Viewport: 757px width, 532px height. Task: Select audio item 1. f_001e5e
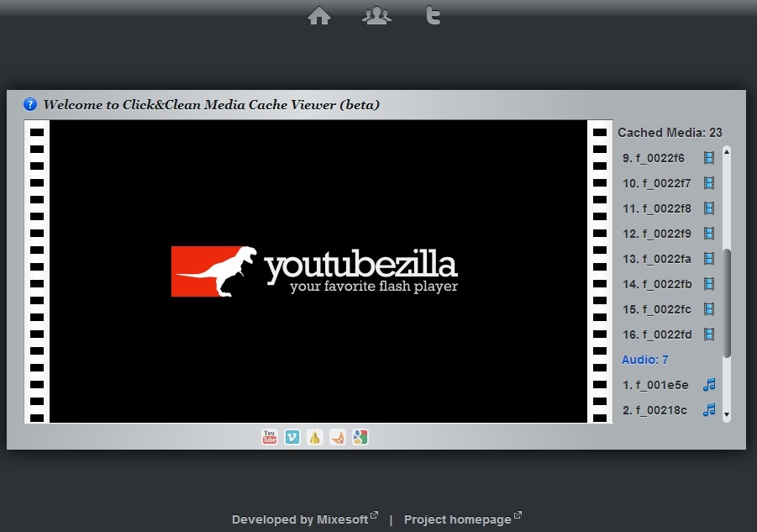coord(655,385)
